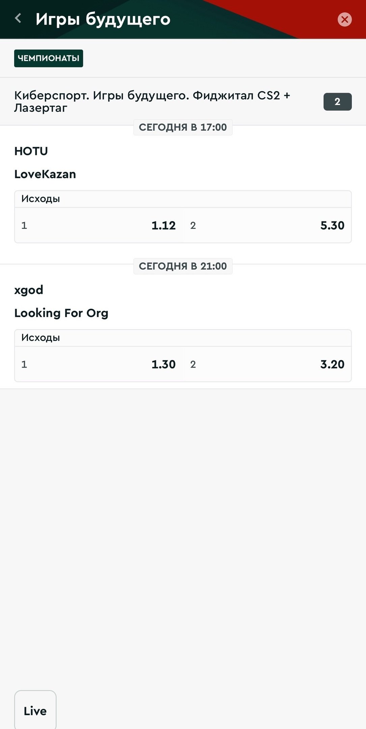366x729 pixels.
Task: Click Исходы header for HOTU match
Action: (40, 199)
